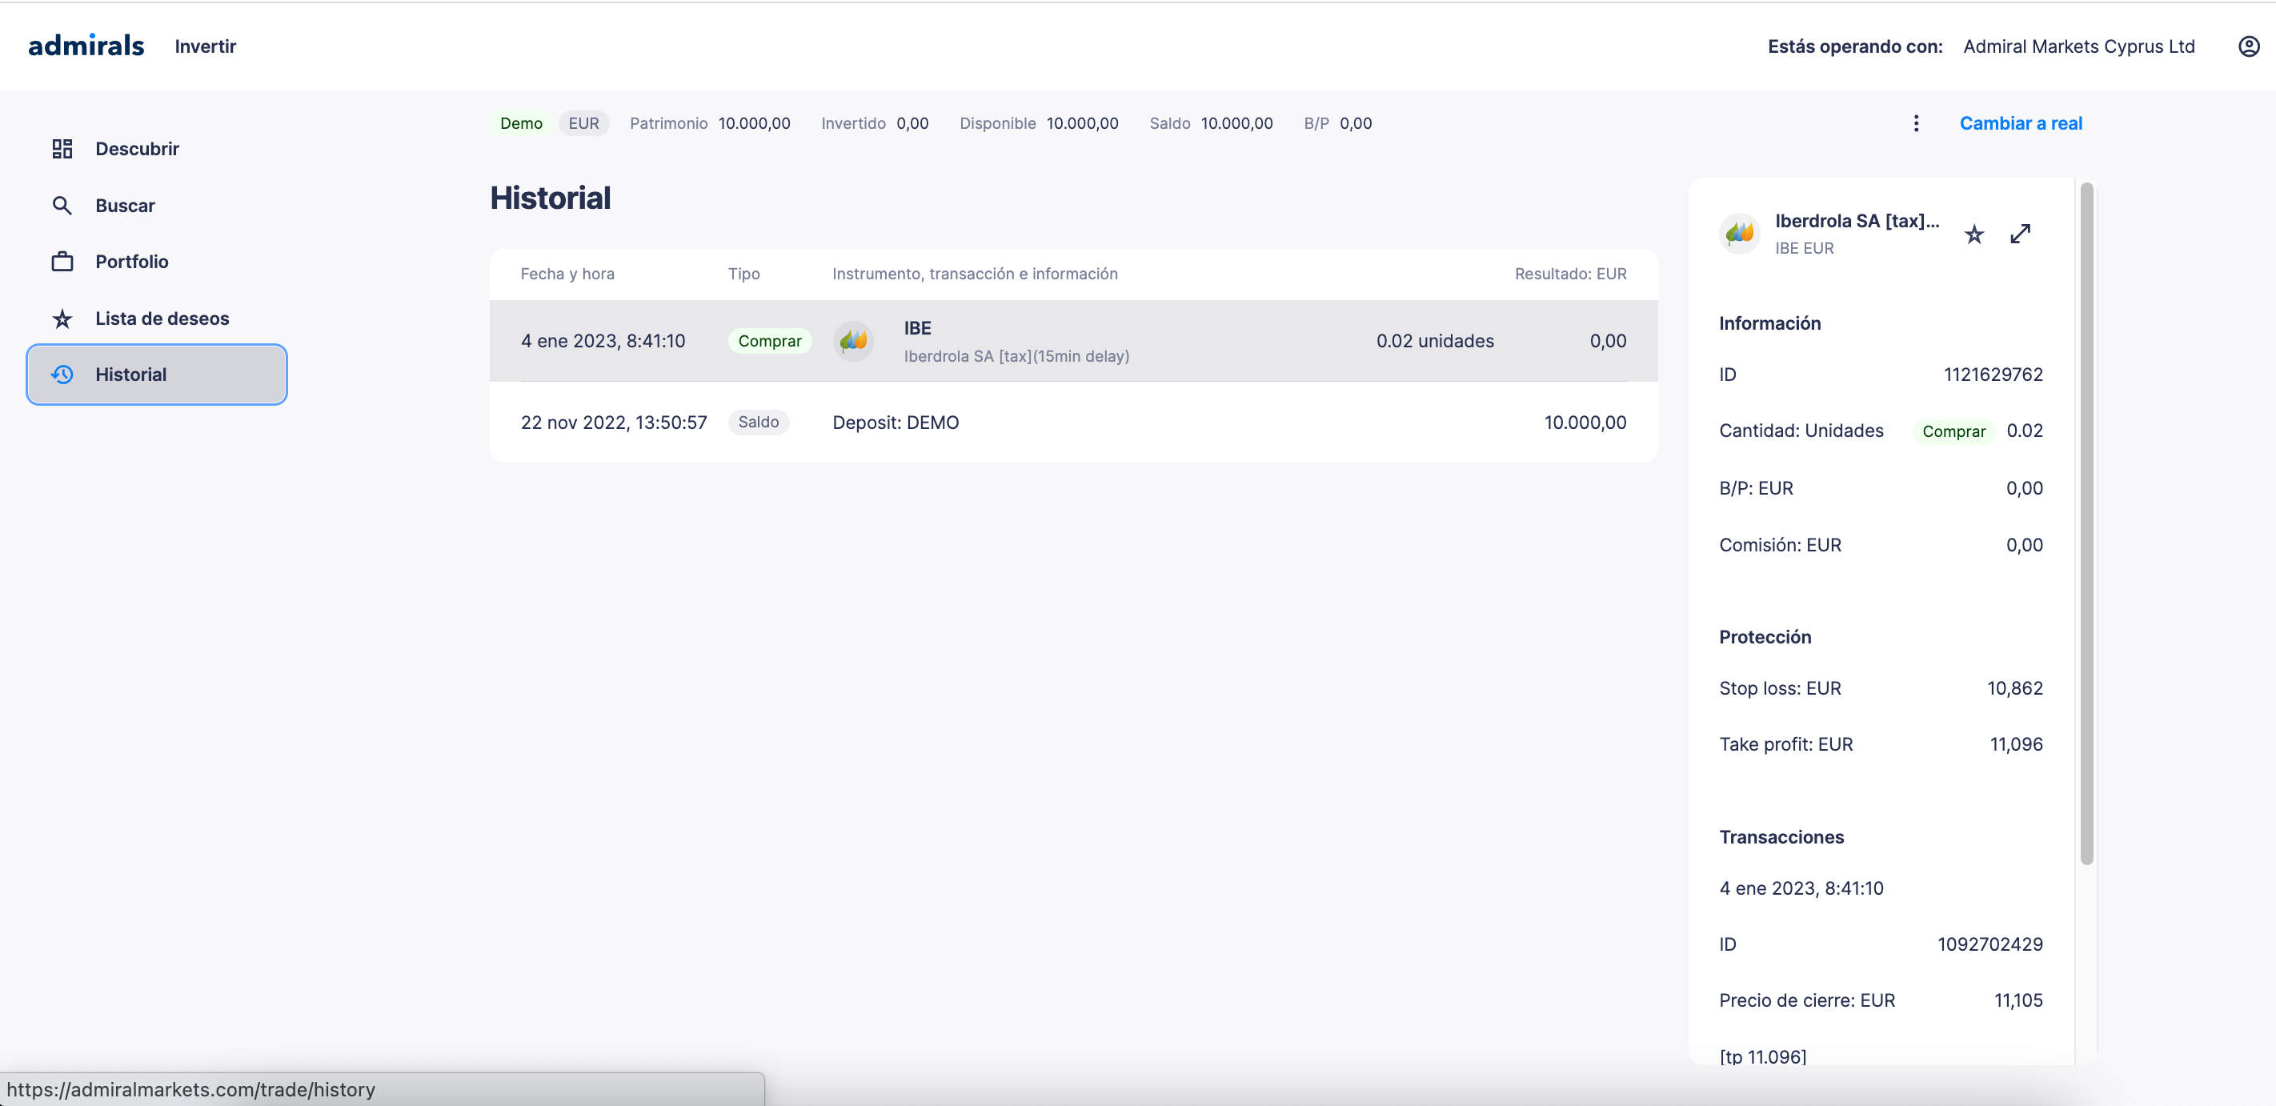Click the 0.02 unidades cell
This screenshot has width=2276, height=1106.
tap(1435, 341)
